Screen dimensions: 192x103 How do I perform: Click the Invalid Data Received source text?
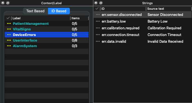[x=165, y=42]
